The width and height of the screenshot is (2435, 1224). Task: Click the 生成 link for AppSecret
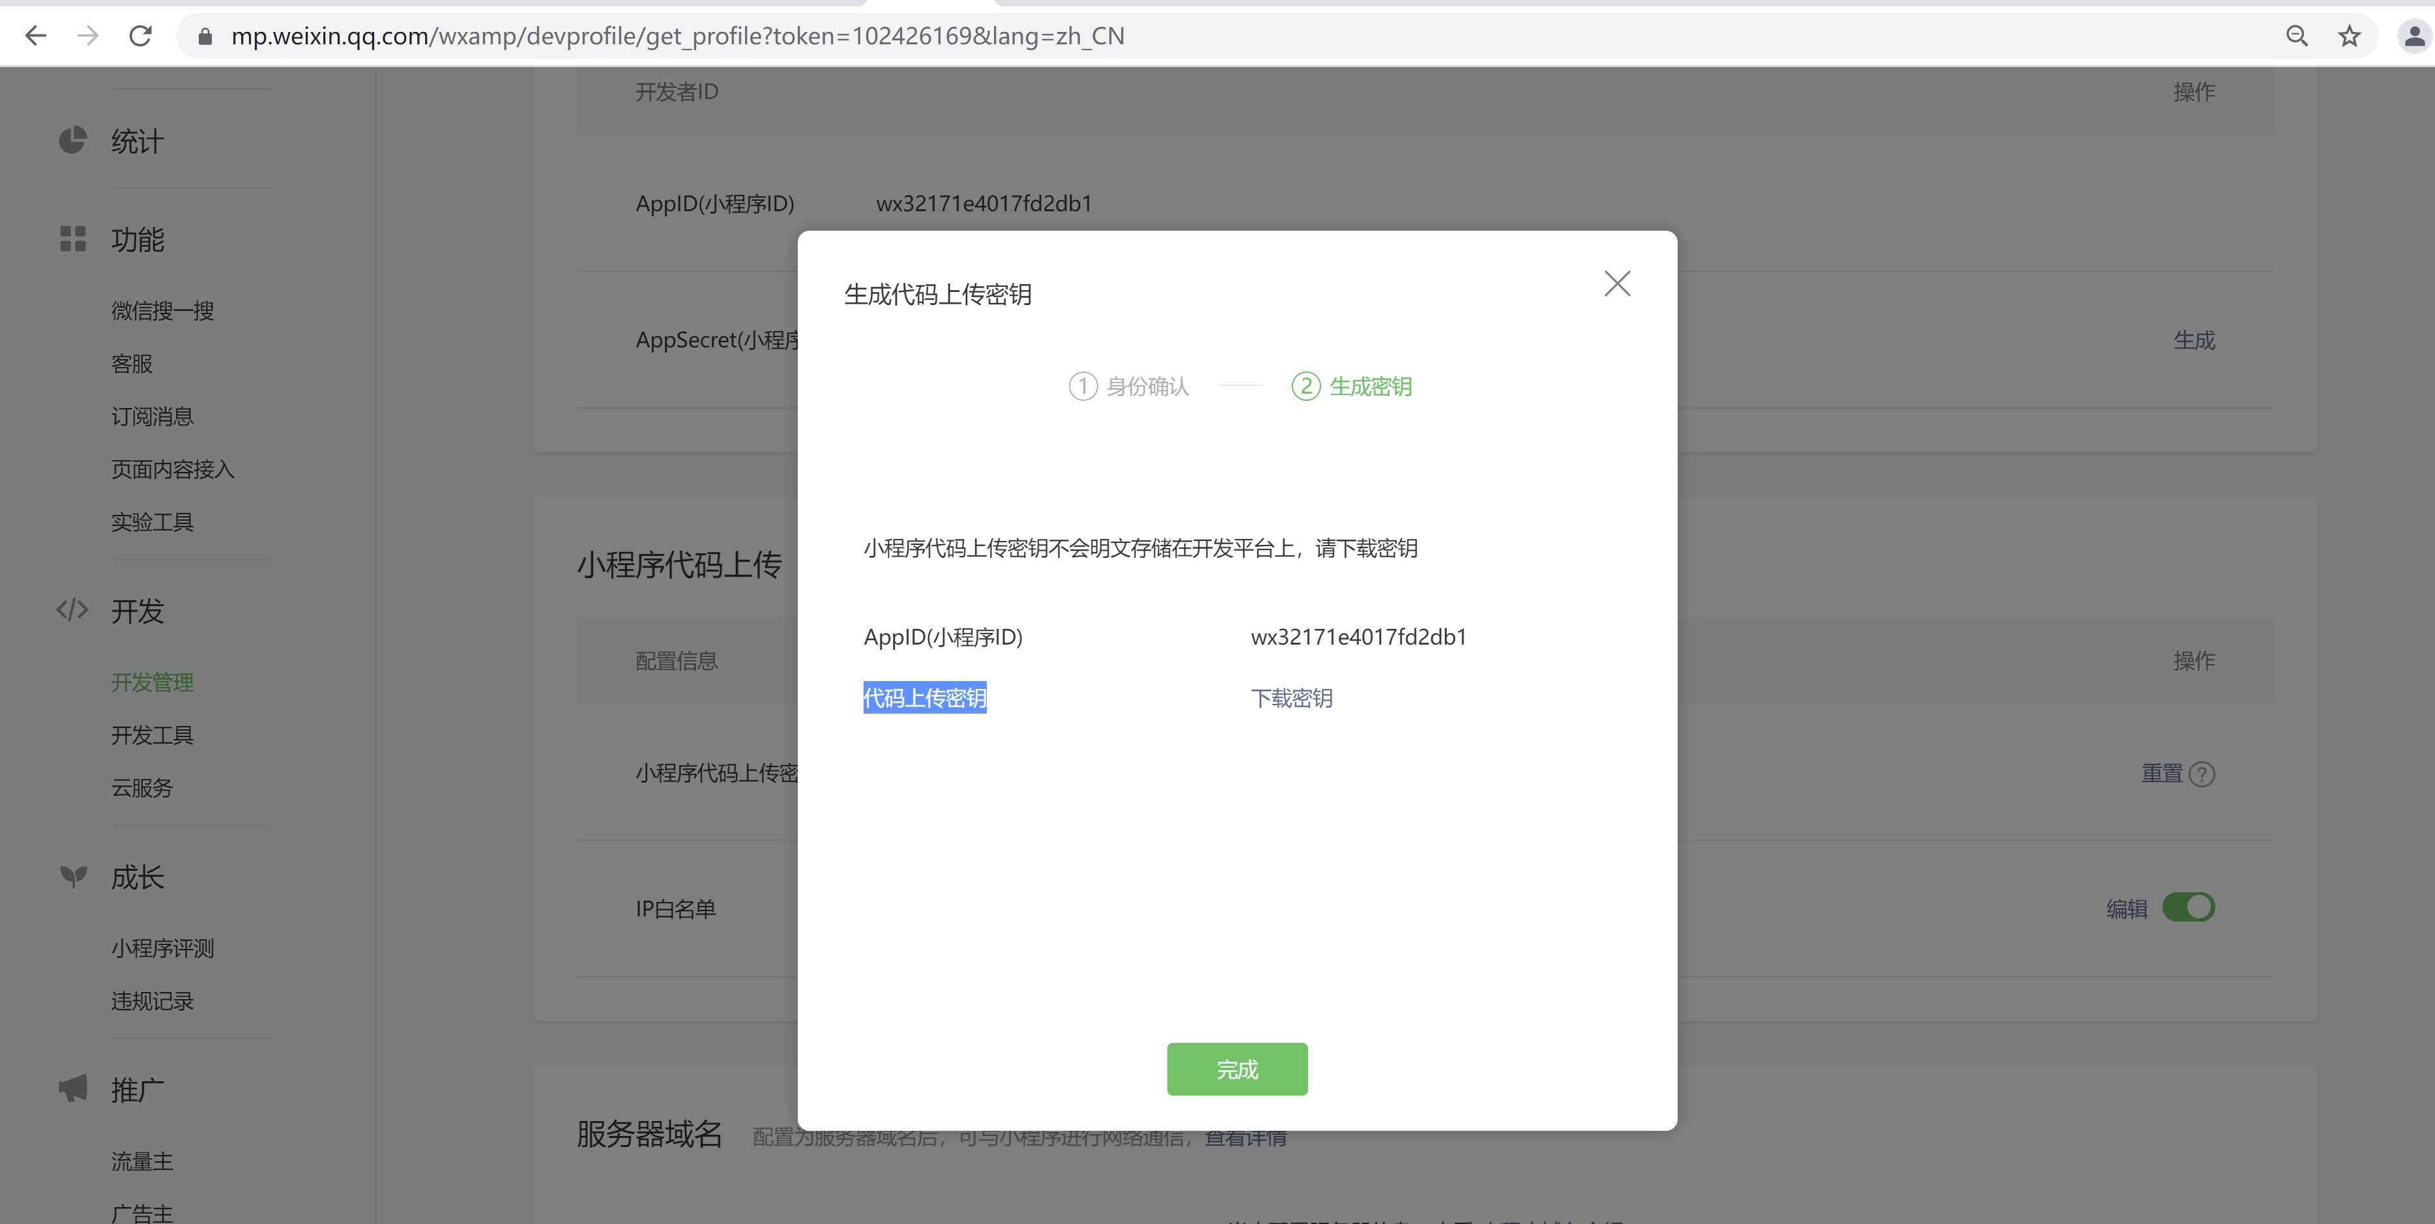click(2194, 340)
